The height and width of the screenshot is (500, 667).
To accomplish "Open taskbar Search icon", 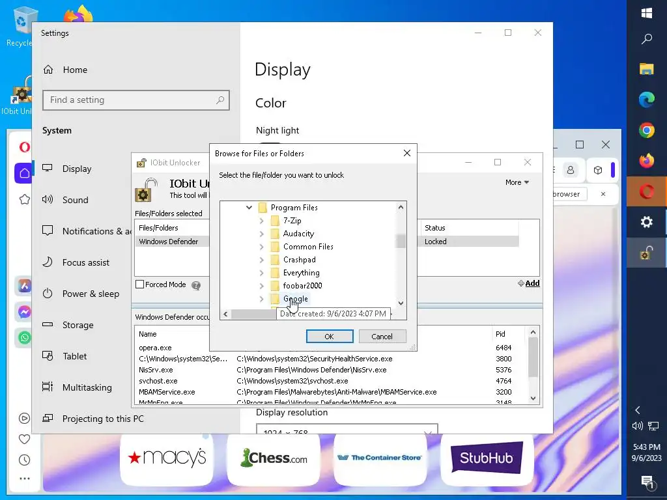I will click(x=647, y=39).
